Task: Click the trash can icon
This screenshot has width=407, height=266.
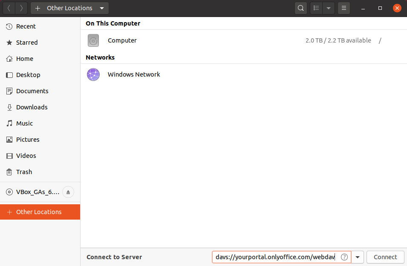Action: [9, 172]
